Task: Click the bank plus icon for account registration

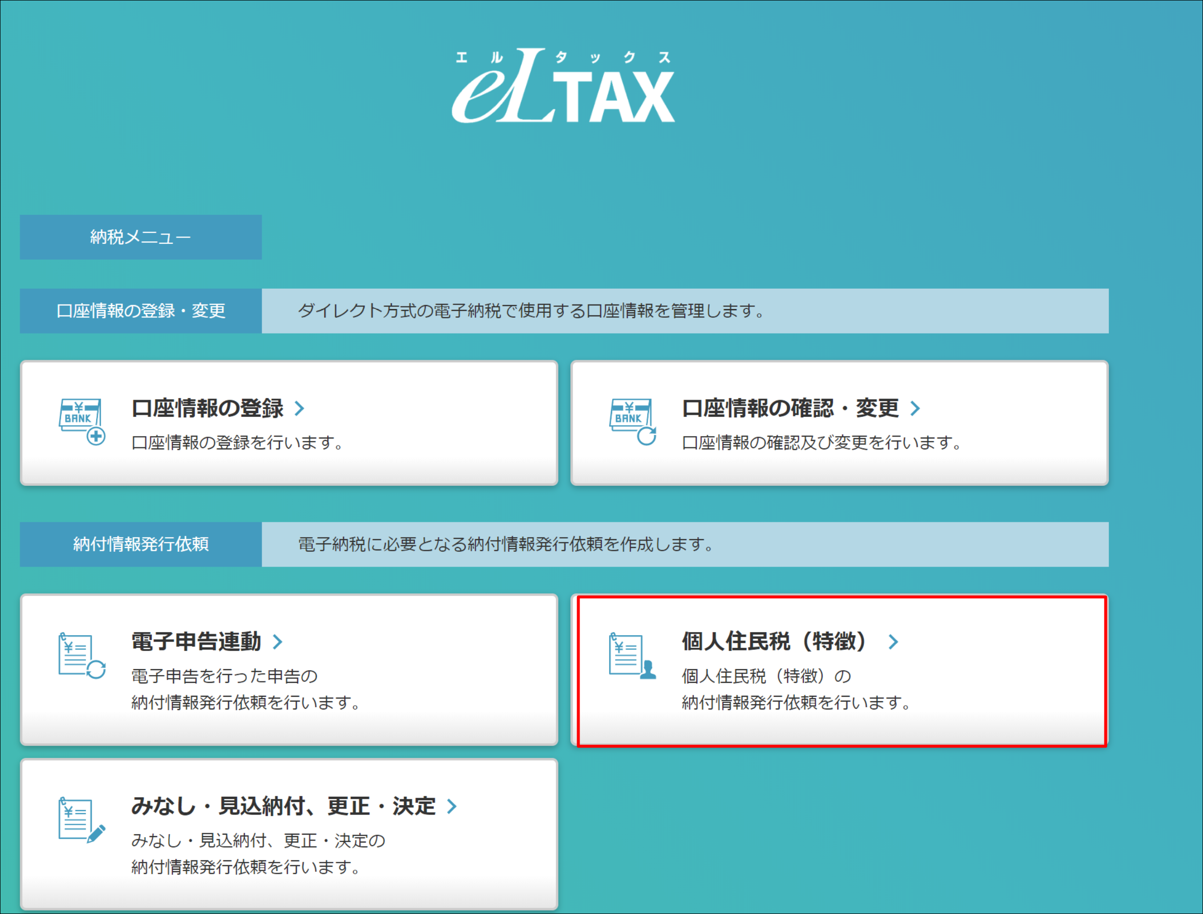Action: click(82, 422)
